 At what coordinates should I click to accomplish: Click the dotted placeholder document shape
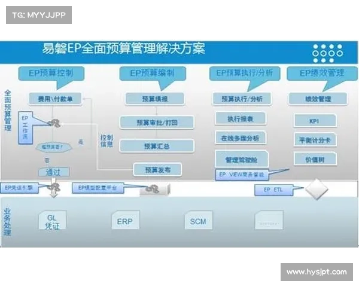[269, 220]
